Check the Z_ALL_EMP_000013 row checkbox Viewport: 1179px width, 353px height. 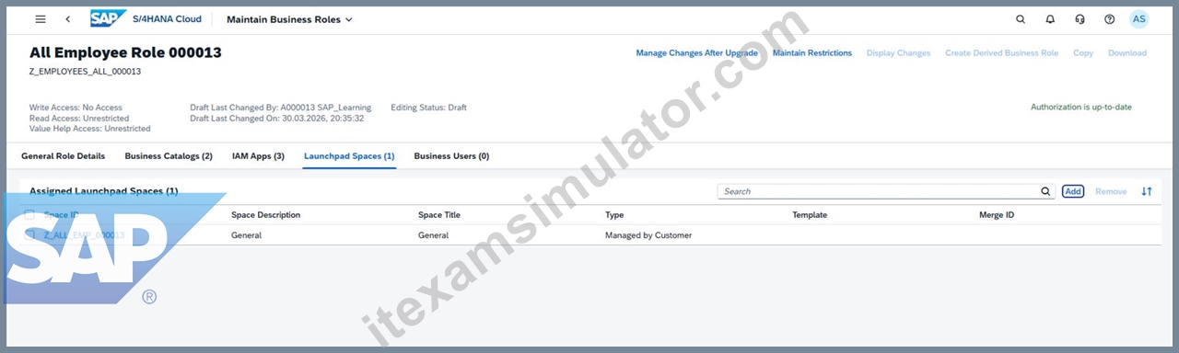30,235
